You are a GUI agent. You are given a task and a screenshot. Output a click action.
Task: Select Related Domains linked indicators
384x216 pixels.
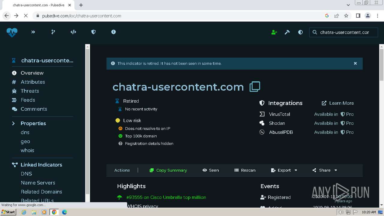click(41, 192)
